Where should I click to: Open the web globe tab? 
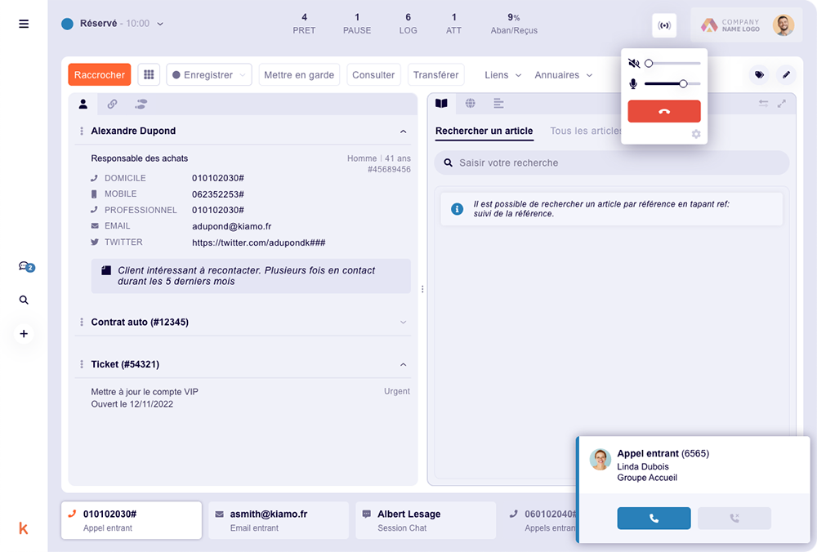coord(470,103)
